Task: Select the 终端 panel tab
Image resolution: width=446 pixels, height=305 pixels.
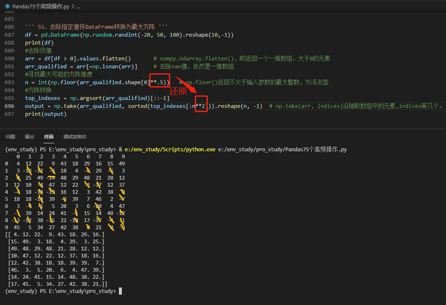Action: pos(49,137)
